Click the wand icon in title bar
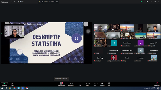This screenshot has height=90, width=161. (x=144, y=2)
